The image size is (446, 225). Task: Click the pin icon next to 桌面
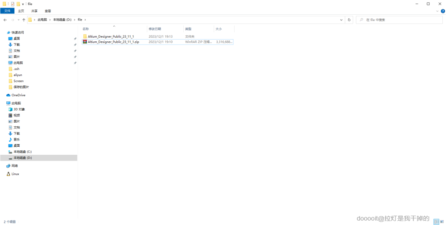(x=75, y=39)
